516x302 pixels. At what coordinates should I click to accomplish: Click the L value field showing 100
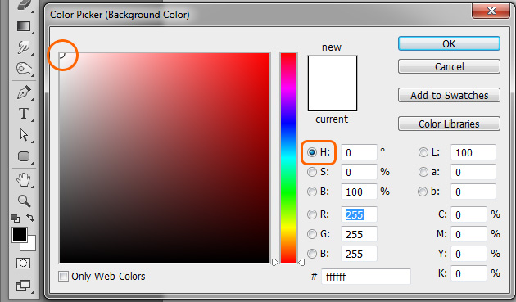pyautogui.click(x=473, y=153)
